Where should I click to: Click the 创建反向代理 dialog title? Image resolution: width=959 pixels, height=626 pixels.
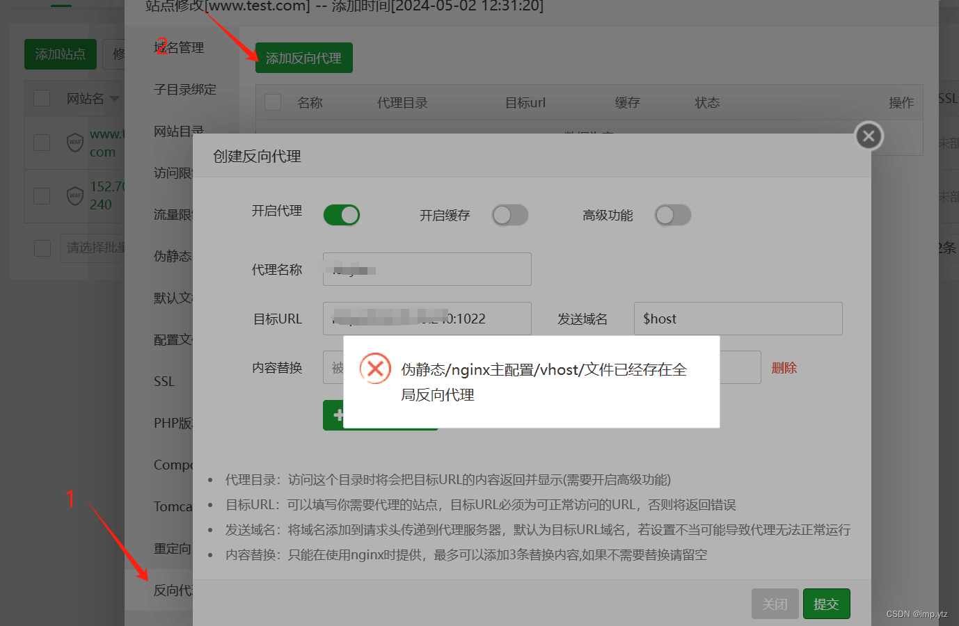tap(257, 156)
